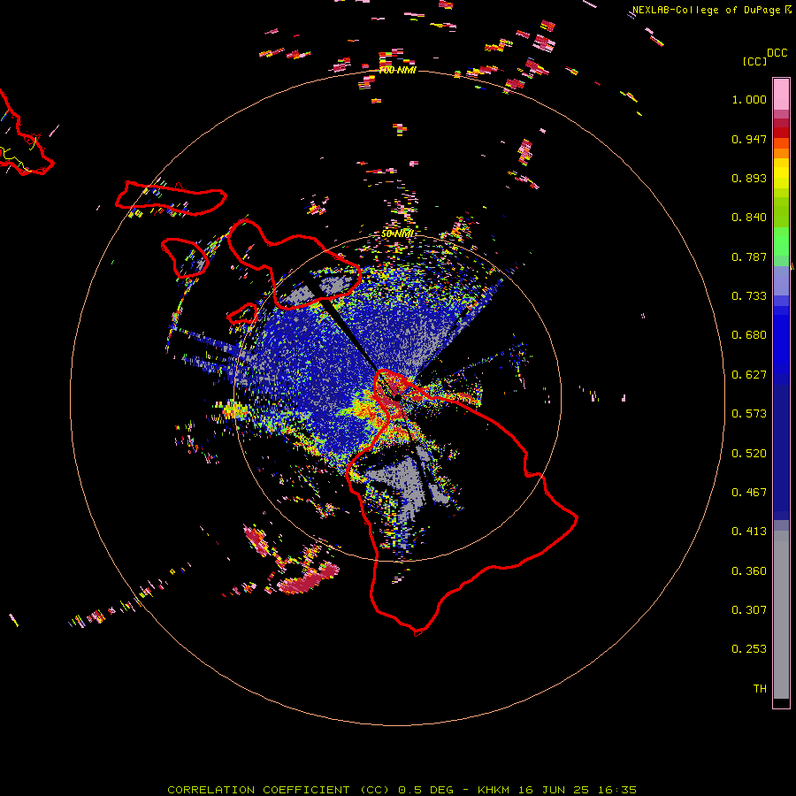796x796 pixels.
Task: Click the 0.360 scale value
Action: [x=749, y=571]
